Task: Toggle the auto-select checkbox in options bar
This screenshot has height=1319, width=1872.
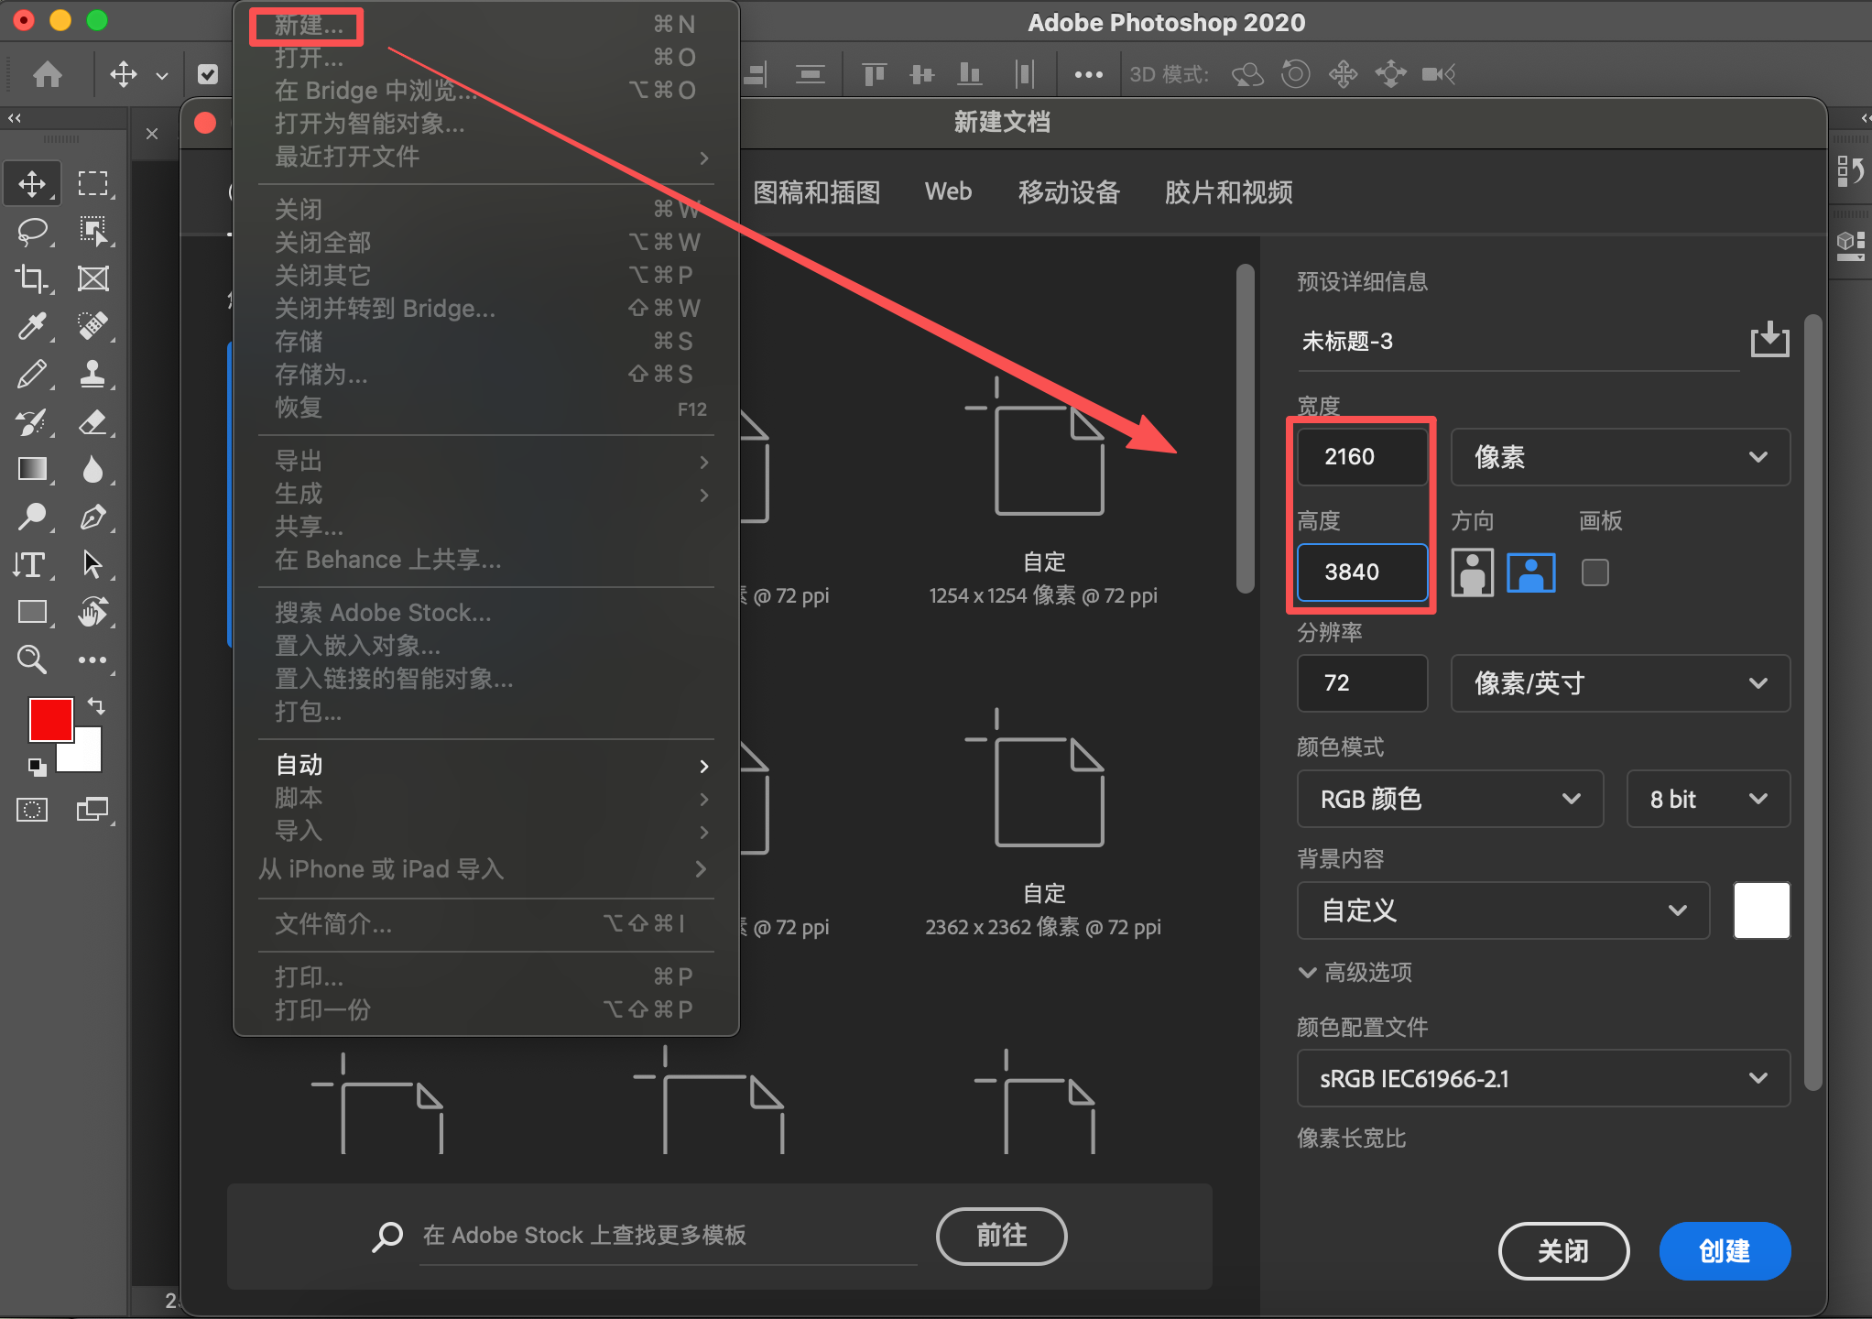Action: click(208, 74)
